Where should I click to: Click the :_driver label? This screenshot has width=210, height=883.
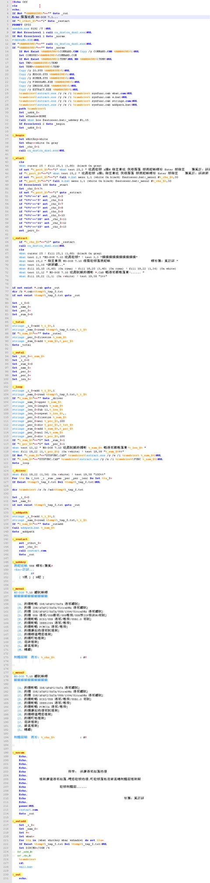coord(19,470)
